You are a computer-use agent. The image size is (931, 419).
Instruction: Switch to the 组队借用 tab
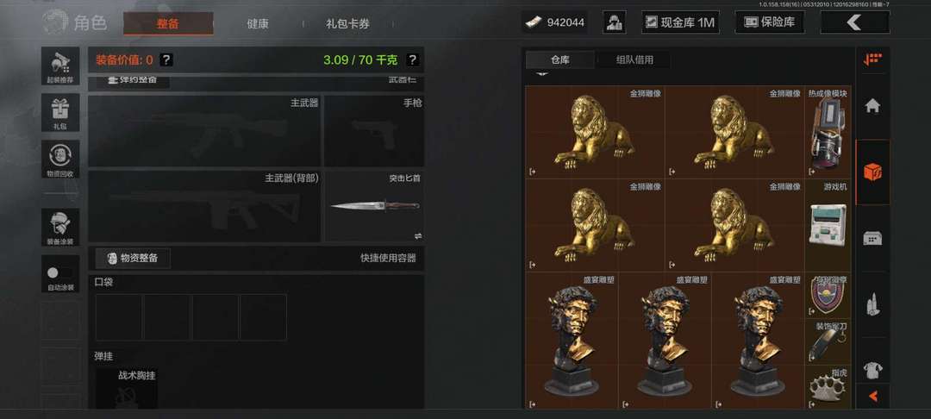pos(634,59)
